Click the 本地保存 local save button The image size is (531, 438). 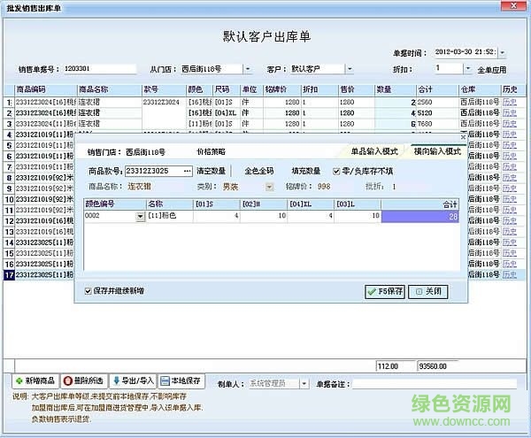(x=181, y=381)
